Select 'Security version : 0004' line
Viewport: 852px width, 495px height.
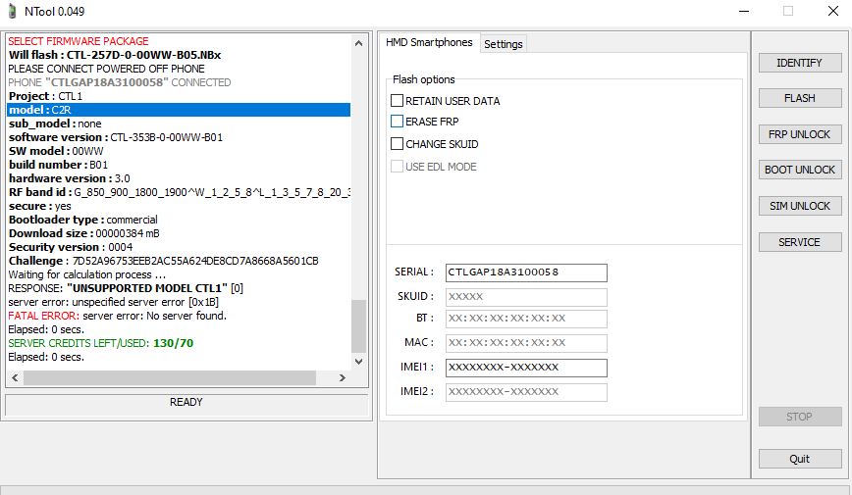[71, 247]
